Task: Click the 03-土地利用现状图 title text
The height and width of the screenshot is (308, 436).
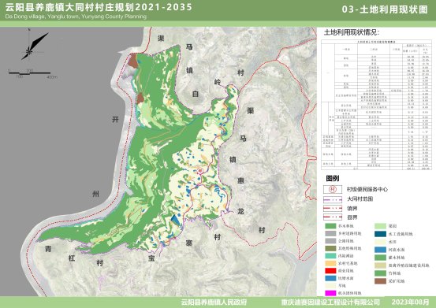Action: [x=385, y=9]
